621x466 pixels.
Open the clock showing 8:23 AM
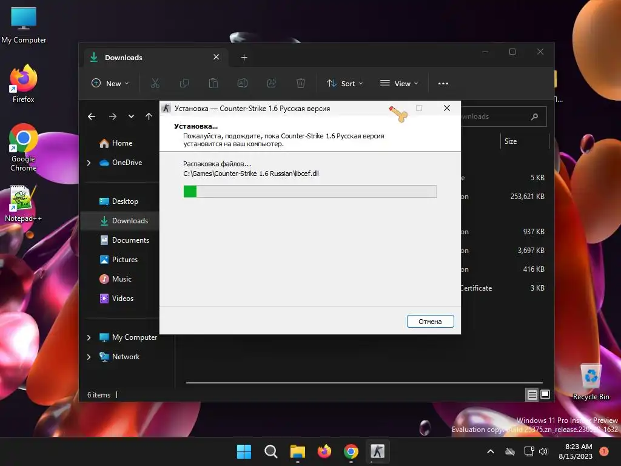point(576,451)
